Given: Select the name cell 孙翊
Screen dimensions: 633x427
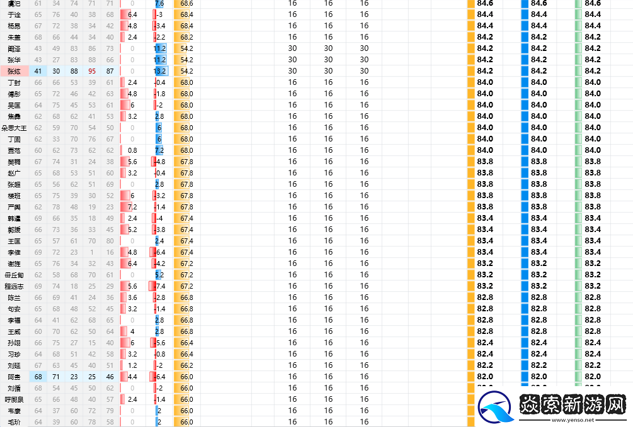Looking at the screenshot, I should pyautogui.click(x=14, y=343).
